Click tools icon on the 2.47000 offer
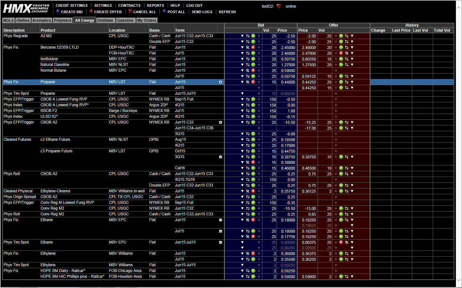Screen dimensions: 462x288 pos(346,53)
